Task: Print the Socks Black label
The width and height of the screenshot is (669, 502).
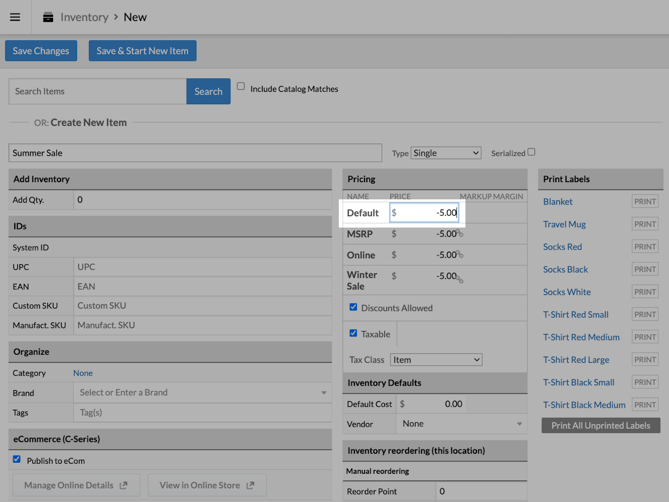Action: tap(645, 269)
